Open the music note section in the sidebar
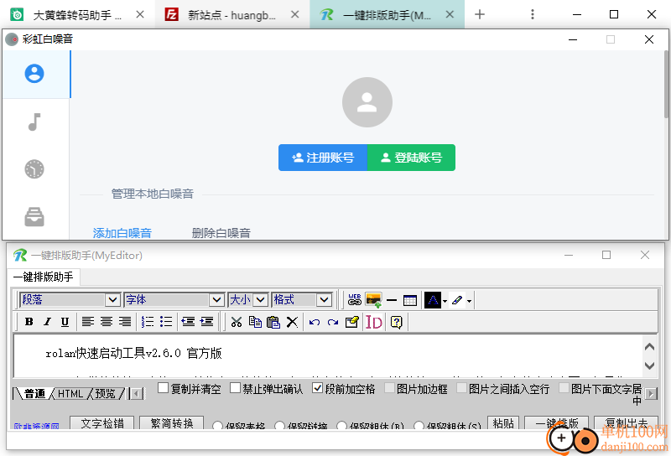The width and height of the screenshot is (671, 456). click(x=34, y=122)
